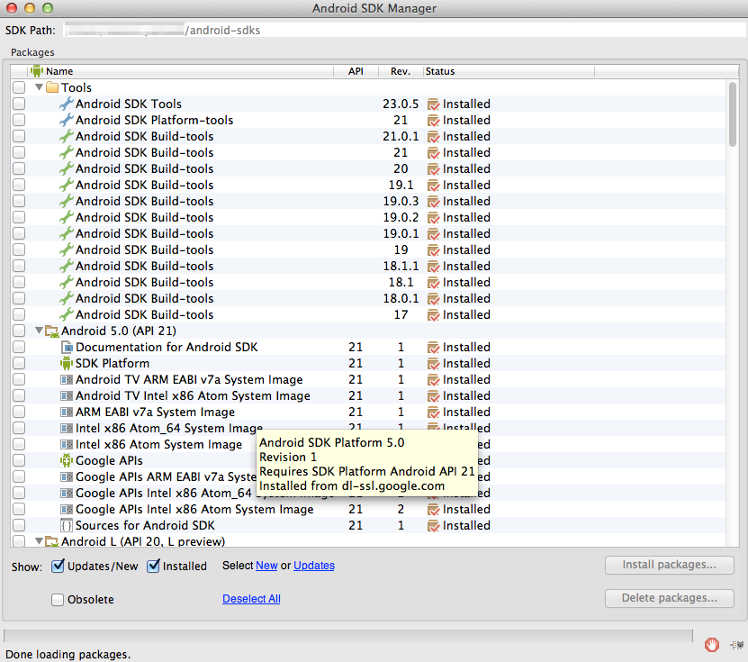Check the box for SDK Platform
Image resolution: width=748 pixels, height=662 pixels.
(19, 363)
